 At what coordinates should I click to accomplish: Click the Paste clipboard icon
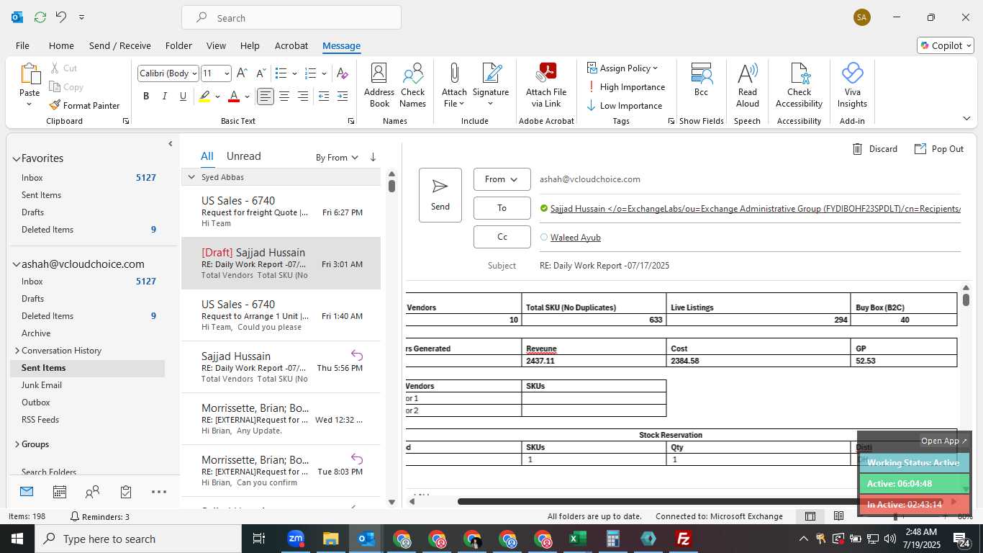(30, 74)
